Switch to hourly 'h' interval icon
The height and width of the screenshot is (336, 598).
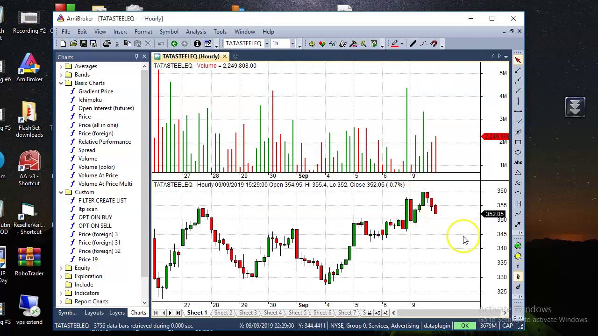click(518, 277)
